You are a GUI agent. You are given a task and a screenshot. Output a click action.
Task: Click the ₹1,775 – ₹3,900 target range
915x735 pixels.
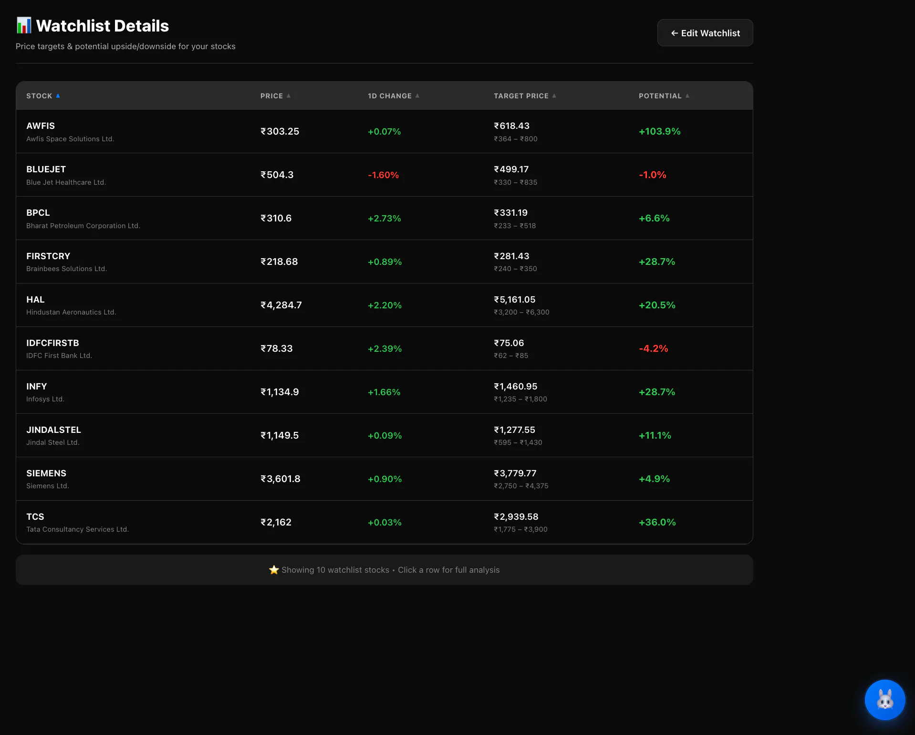tap(521, 529)
